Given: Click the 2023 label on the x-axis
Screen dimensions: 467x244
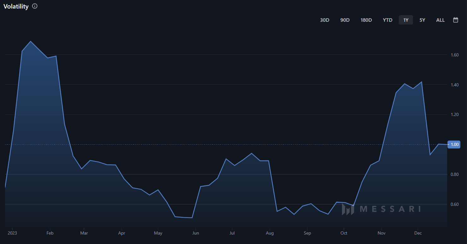Looking at the screenshot, I should click(x=12, y=233).
